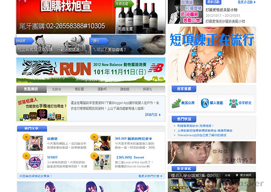This screenshot has height=192, width=271.
Task: Click the 最新活動 badge
Action: 213,2
